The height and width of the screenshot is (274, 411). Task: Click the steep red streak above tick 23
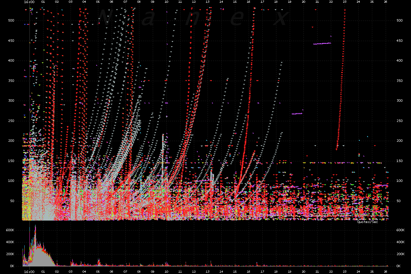(341, 79)
